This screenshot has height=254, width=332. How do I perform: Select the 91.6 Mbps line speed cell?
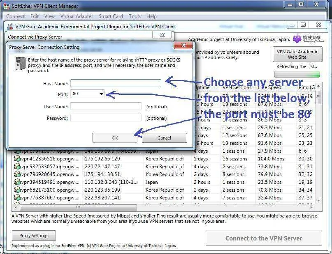[269, 143]
